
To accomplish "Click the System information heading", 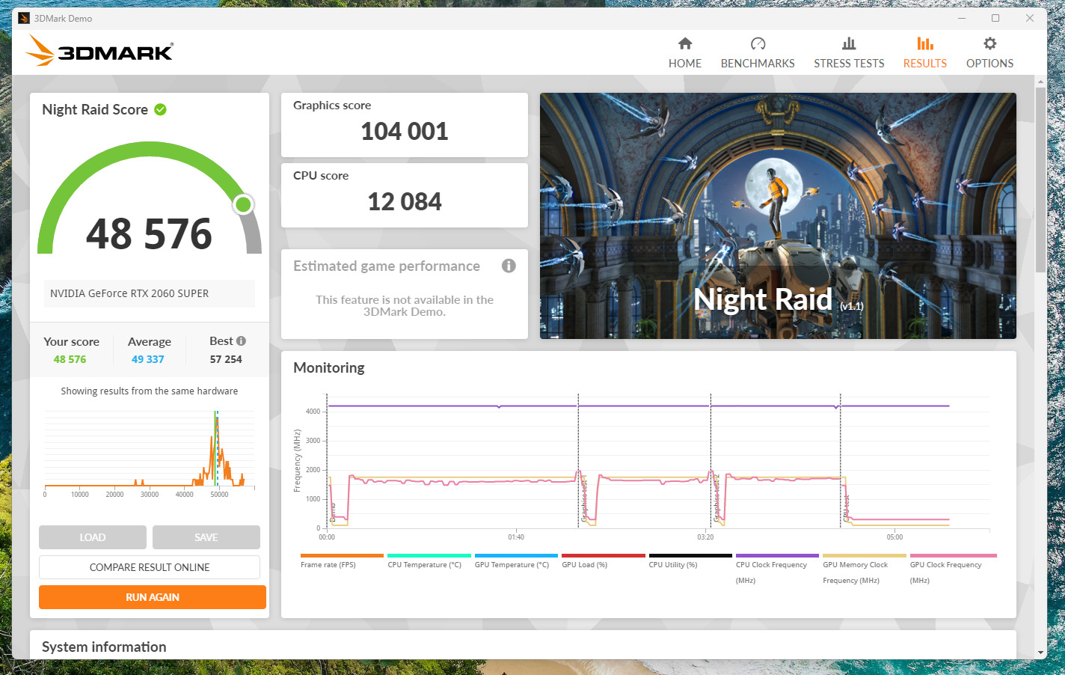I will (x=104, y=647).
